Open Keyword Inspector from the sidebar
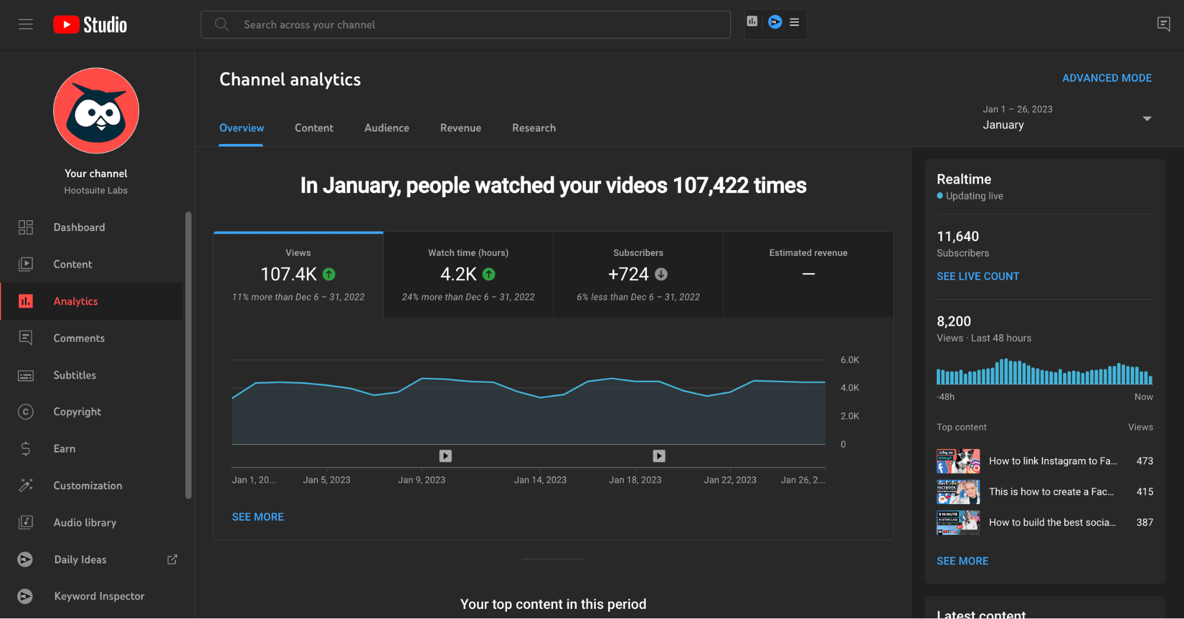The height and width of the screenshot is (619, 1184). pos(99,596)
